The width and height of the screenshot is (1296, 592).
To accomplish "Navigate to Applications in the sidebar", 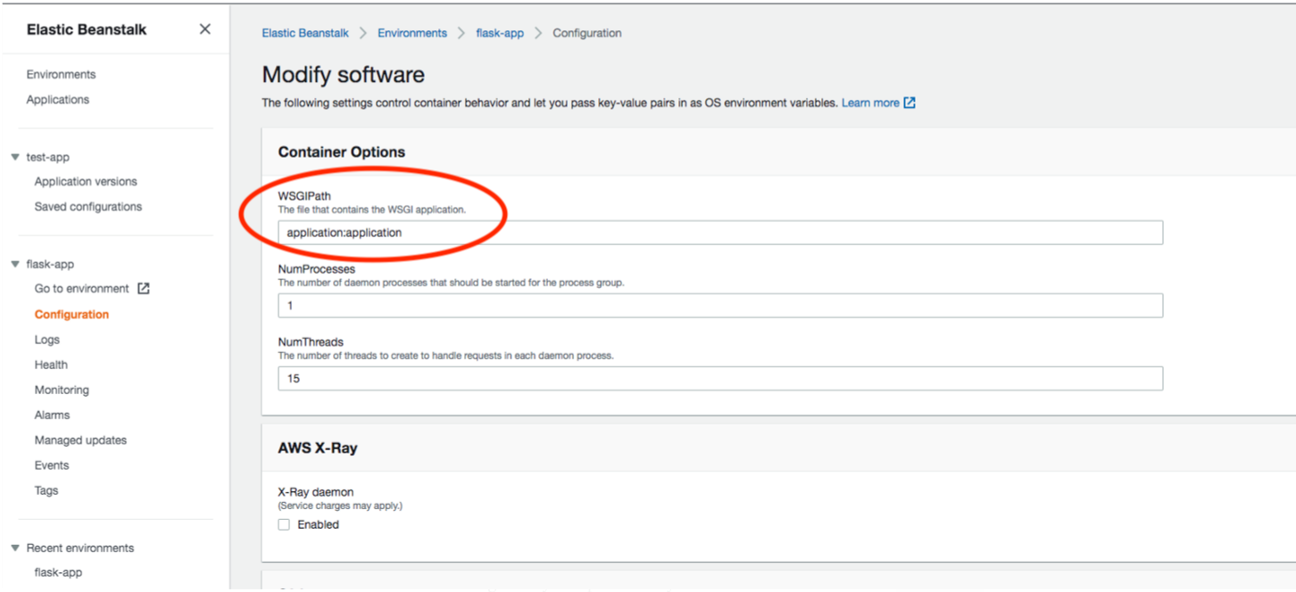I will (57, 99).
